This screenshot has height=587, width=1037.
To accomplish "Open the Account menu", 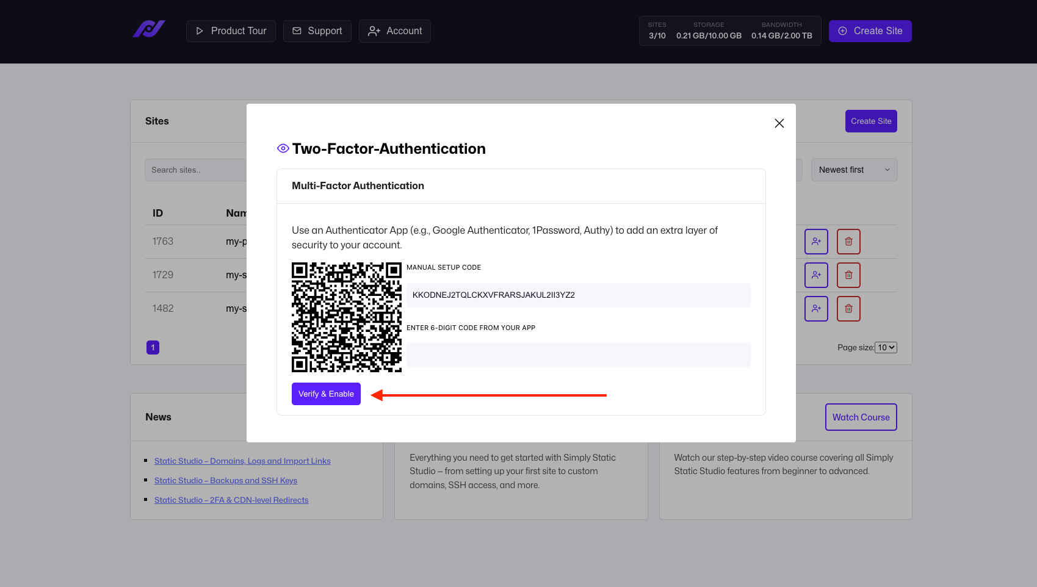I will [x=395, y=31].
